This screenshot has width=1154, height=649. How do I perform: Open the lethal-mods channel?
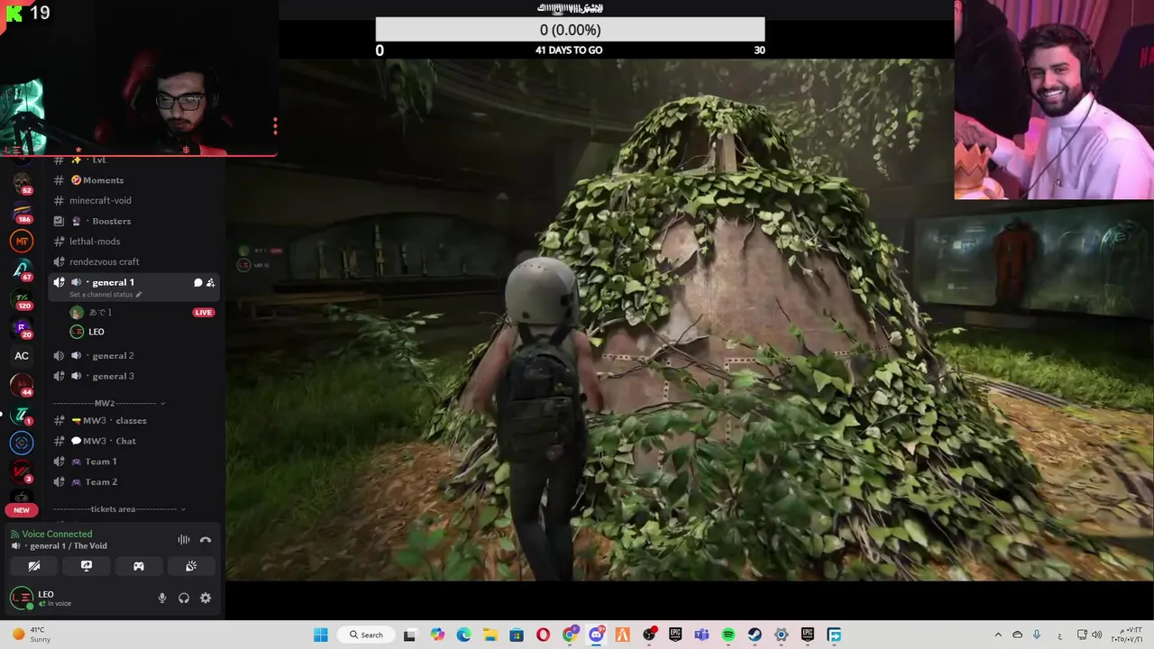point(135,242)
